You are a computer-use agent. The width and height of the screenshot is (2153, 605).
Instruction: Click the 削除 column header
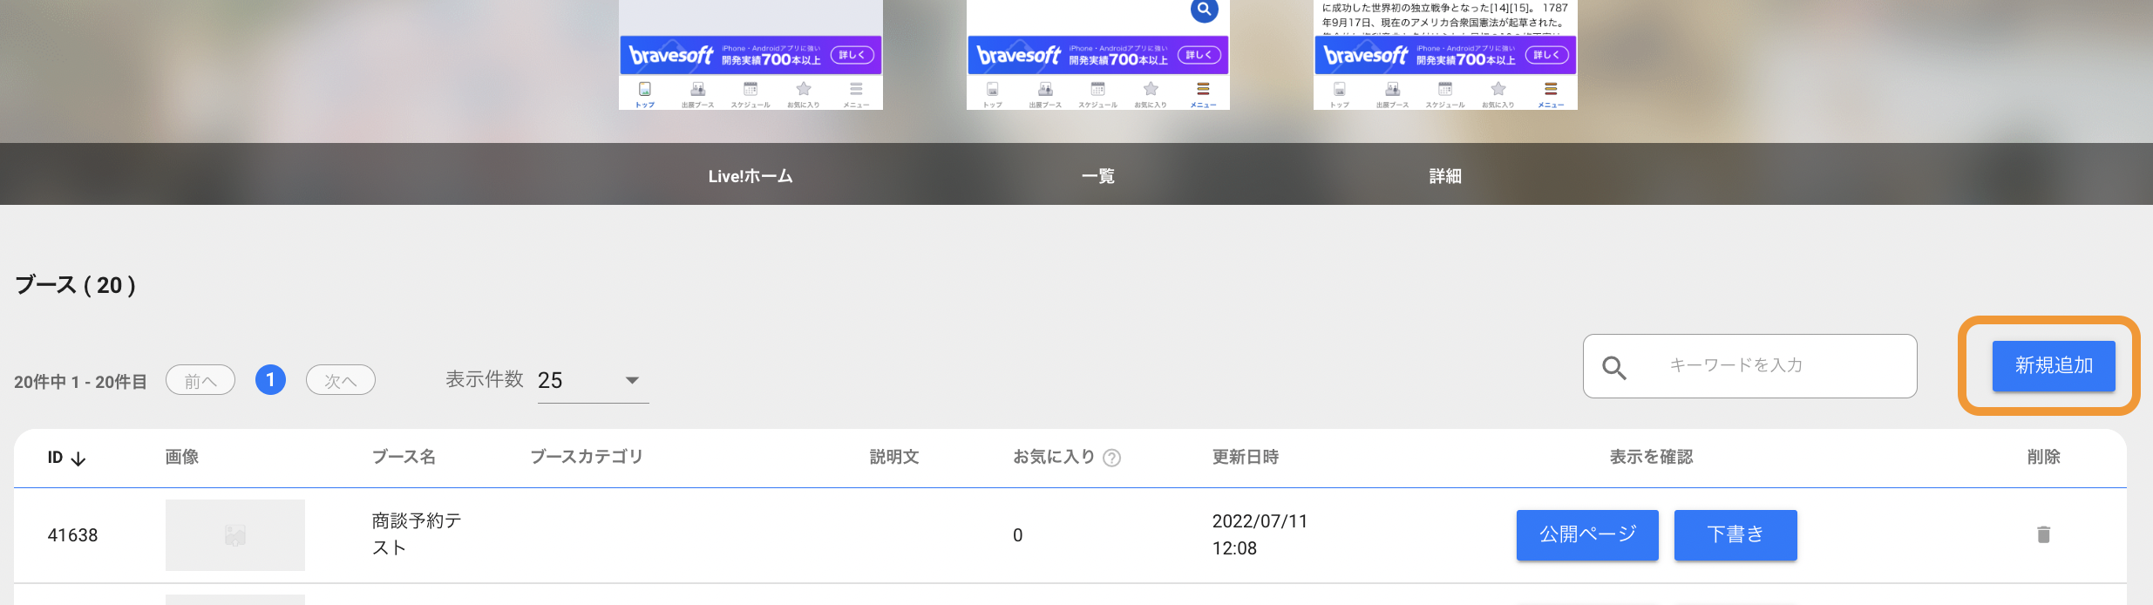click(x=2043, y=457)
